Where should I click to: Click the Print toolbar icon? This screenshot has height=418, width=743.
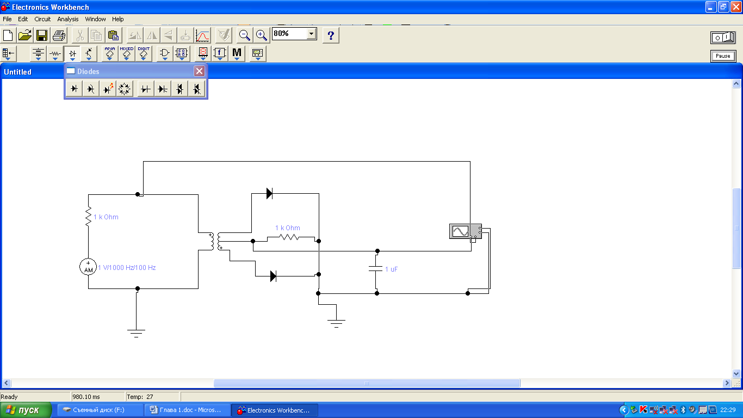tap(59, 36)
